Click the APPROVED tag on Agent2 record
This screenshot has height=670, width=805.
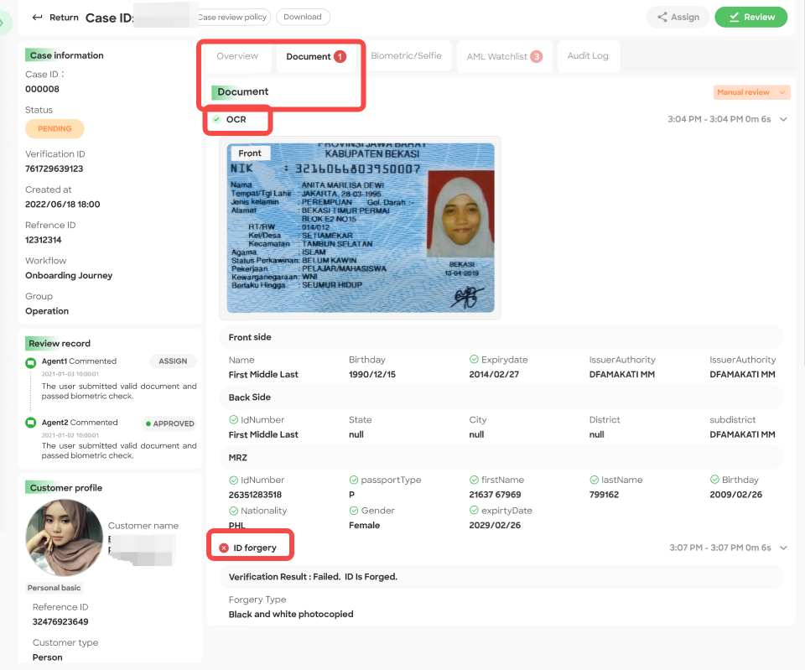point(170,423)
